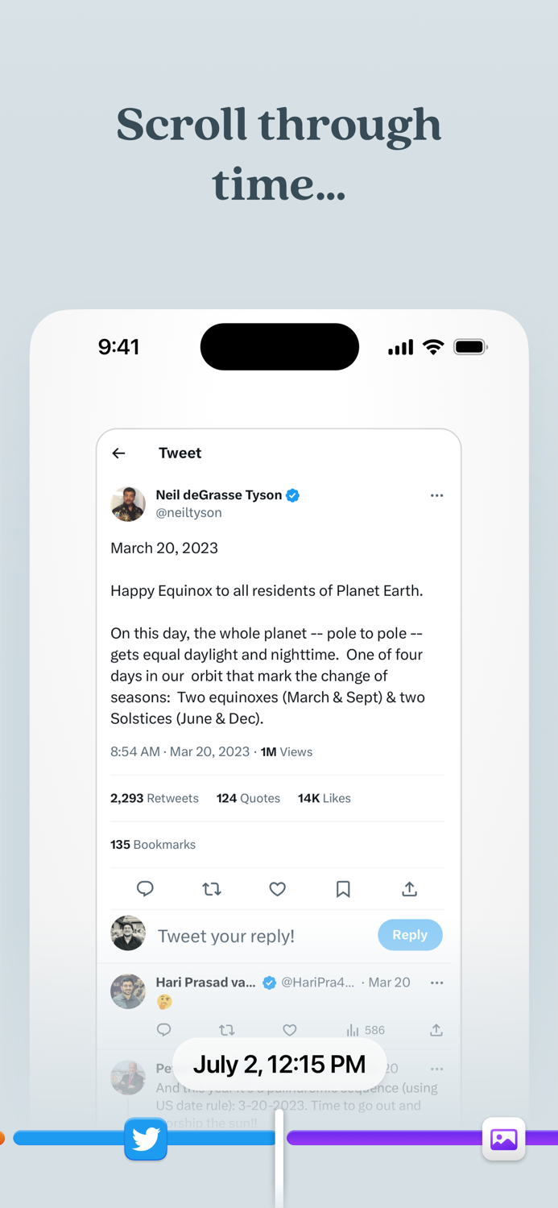Like Neil deGrasse Tyson's tweet with the heart icon
Viewport: 558px width, 1208px height.
click(277, 889)
